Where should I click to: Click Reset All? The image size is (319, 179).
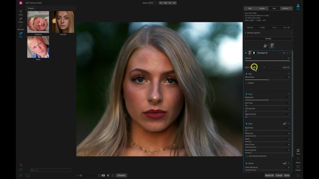tap(269, 176)
